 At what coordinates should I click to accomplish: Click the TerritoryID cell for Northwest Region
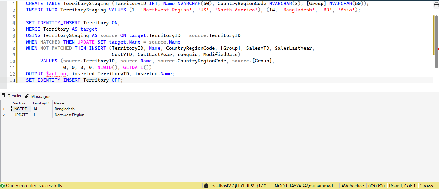pyautogui.click(x=41, y=115)
